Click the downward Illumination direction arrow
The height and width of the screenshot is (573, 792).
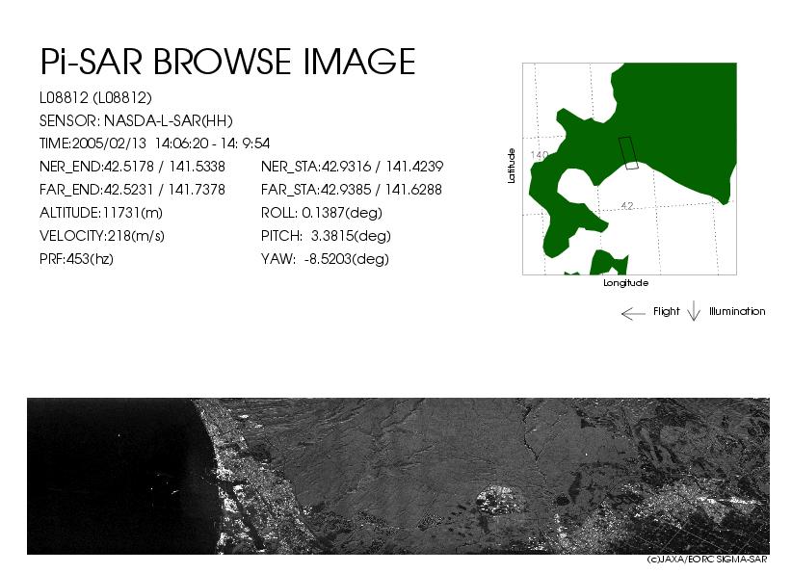tap(694, 311)
